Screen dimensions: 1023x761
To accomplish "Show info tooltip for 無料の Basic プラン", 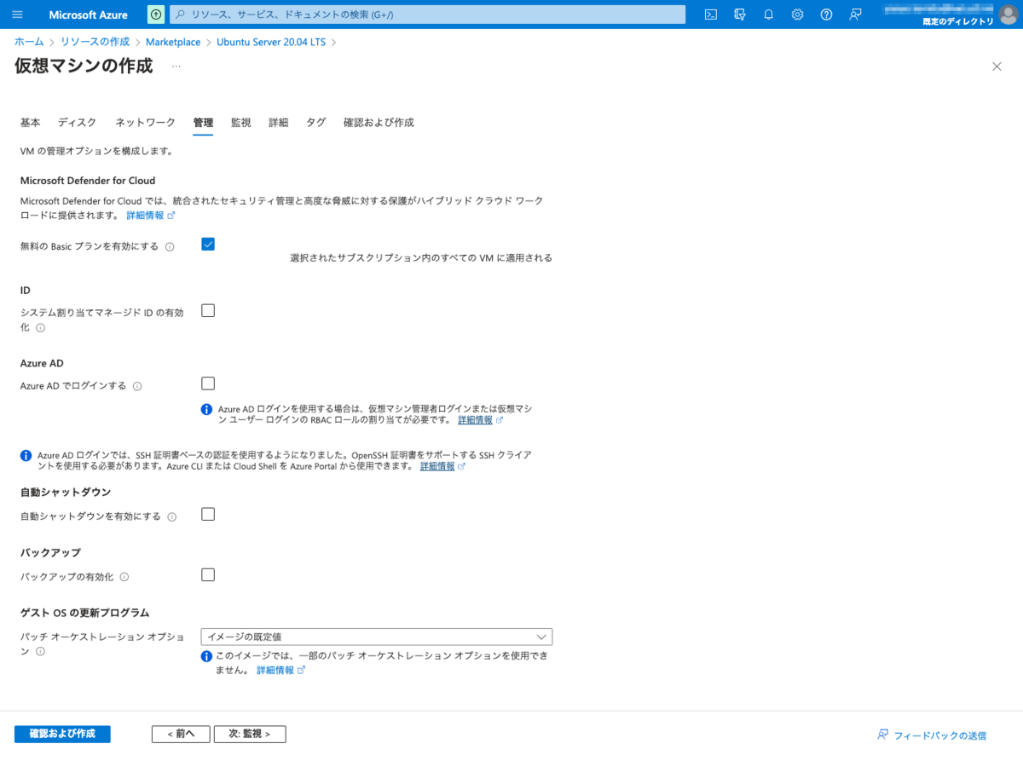I will coord(170,247).
